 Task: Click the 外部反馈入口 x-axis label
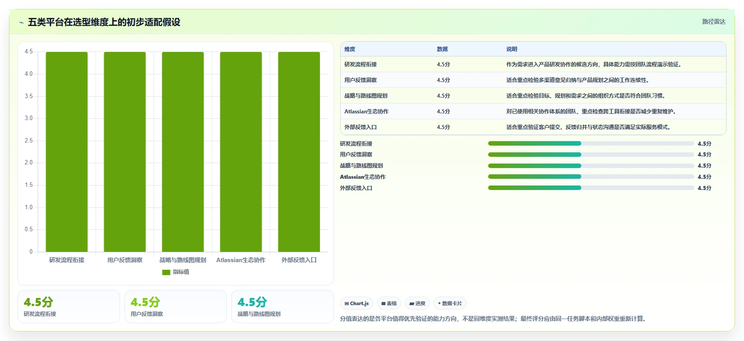coord(299,260)
